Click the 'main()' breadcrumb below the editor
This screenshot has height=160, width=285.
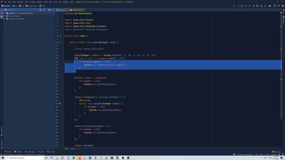73,148
